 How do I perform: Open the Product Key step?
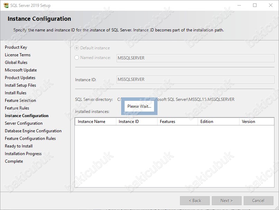pos(16,47)
